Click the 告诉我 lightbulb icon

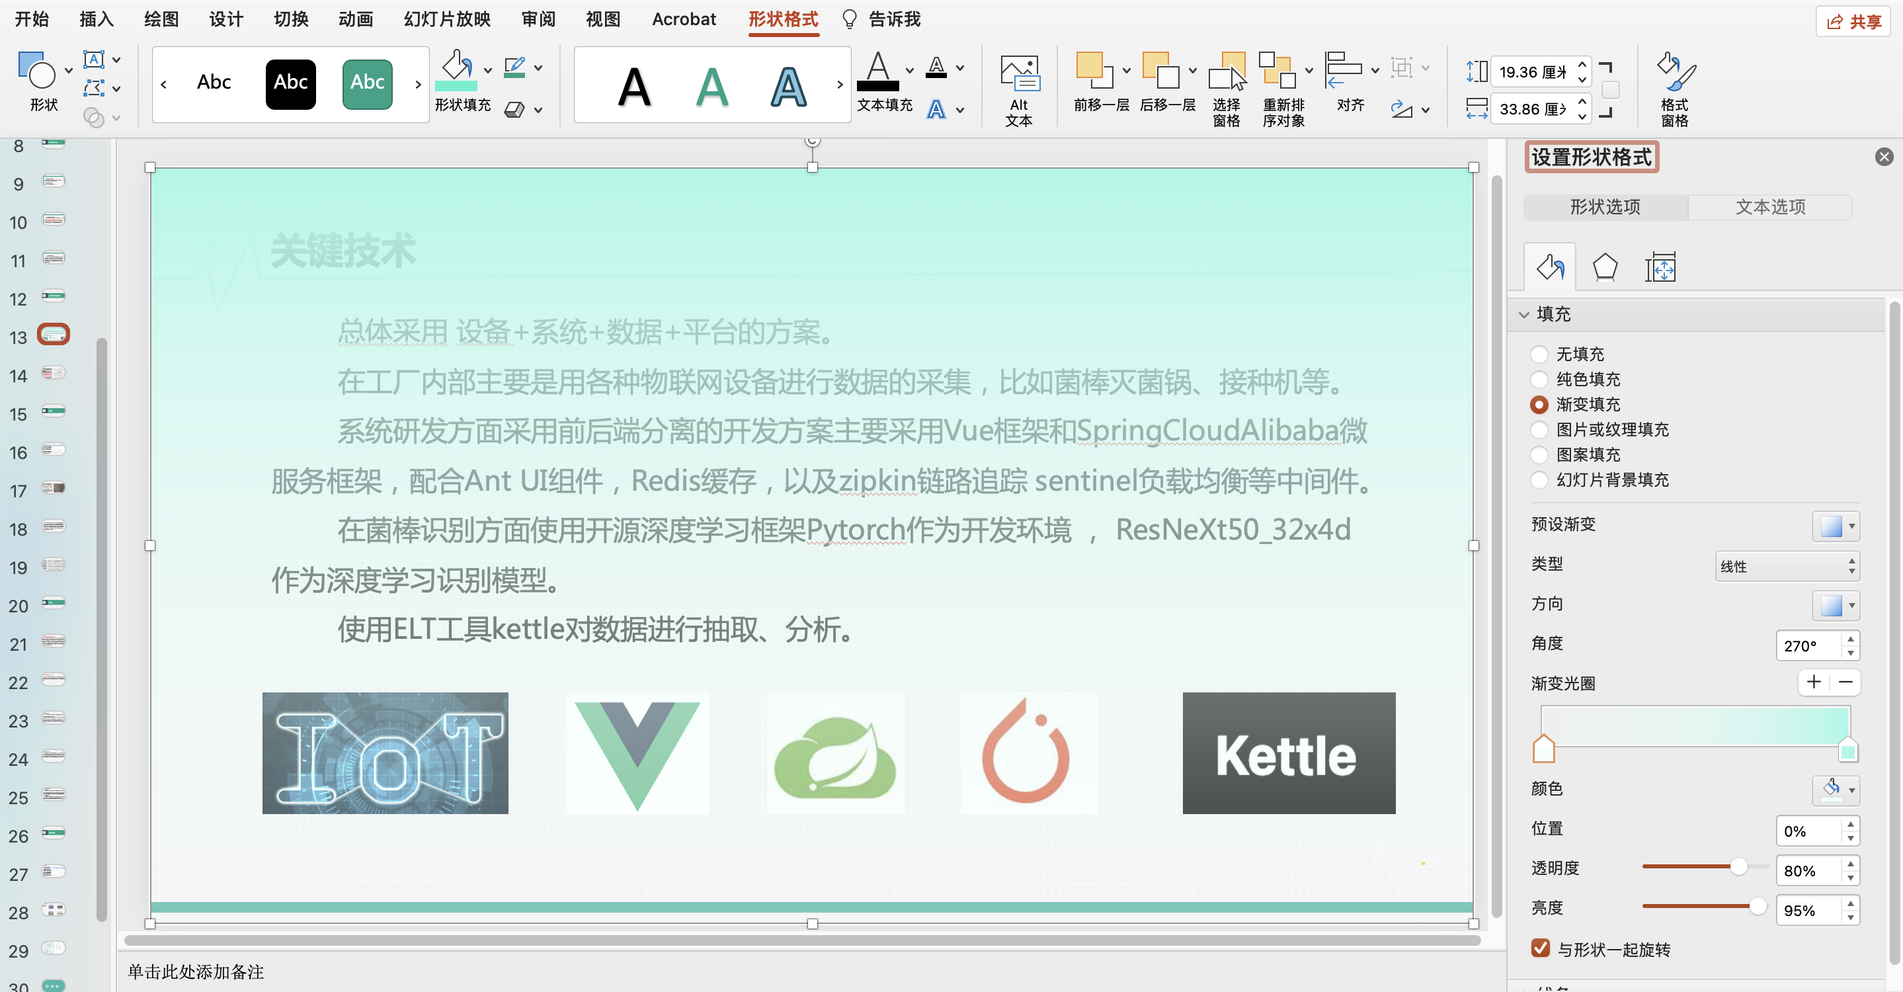tap(850, 19)
